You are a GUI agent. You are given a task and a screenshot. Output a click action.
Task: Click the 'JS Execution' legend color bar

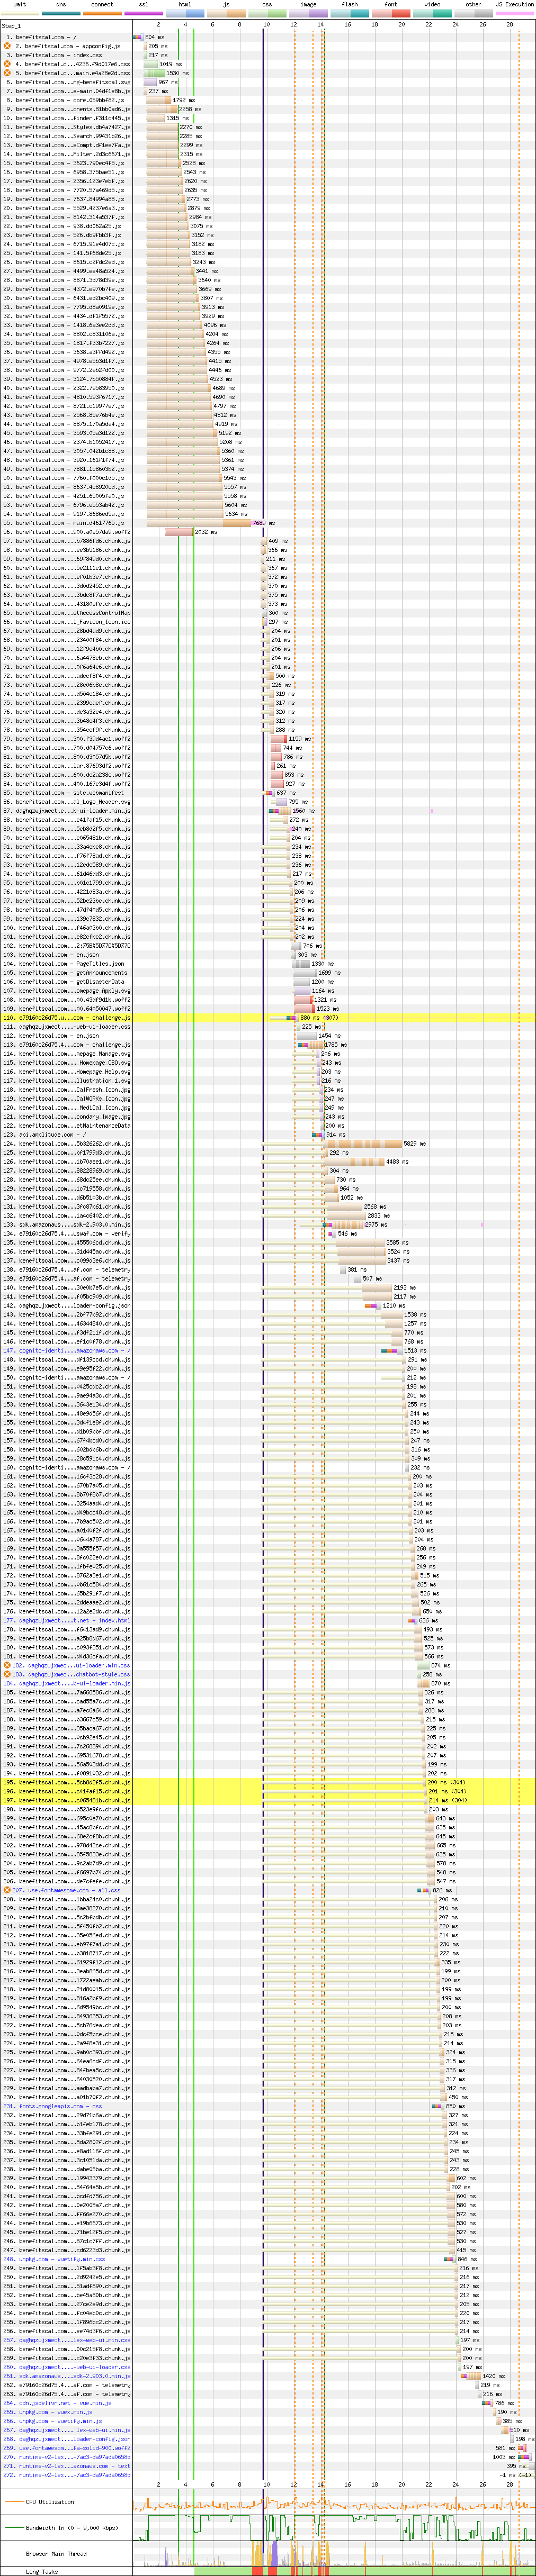pos(515,13)
